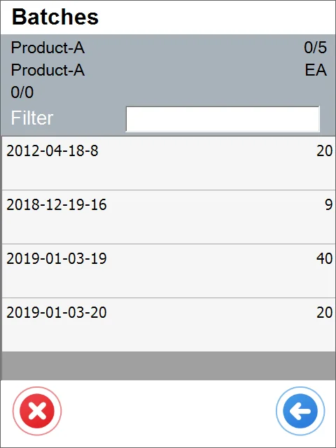Image resolution: width=336 pixels, height=448 pixels.
Task: Click the first Product-A label
Action: 48,48
